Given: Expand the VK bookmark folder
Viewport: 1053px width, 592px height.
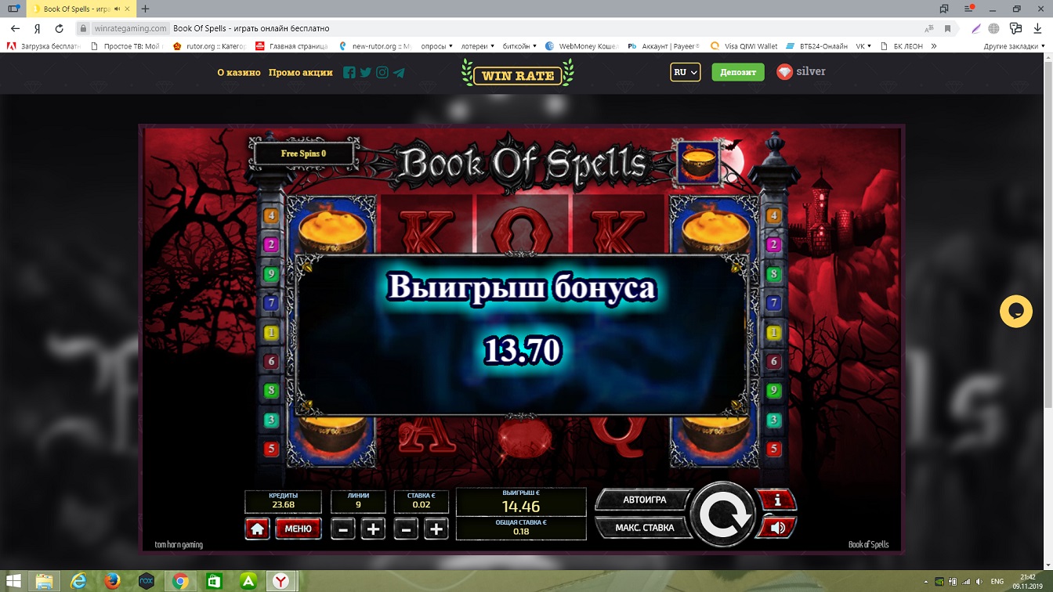Looking at the screenshot, I should (863, 46).
